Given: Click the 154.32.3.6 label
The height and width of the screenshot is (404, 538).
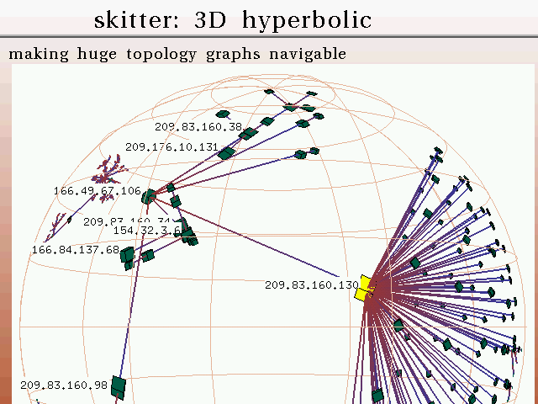Looking at the screenshot, I should [x=147, y=231].
